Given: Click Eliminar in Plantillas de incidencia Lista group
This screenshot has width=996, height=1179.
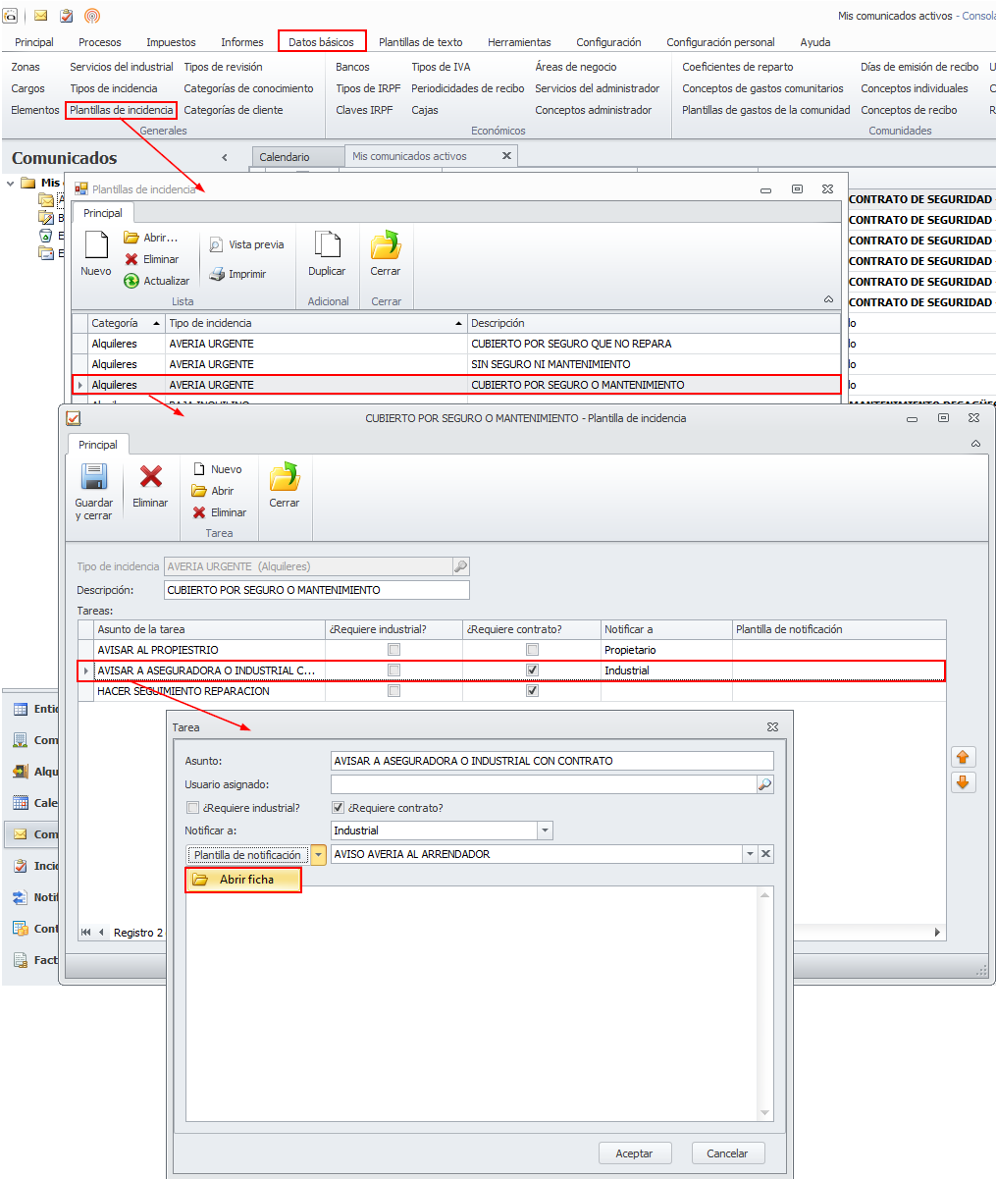Looking at the screenshot, I should (x=151, y=259).
